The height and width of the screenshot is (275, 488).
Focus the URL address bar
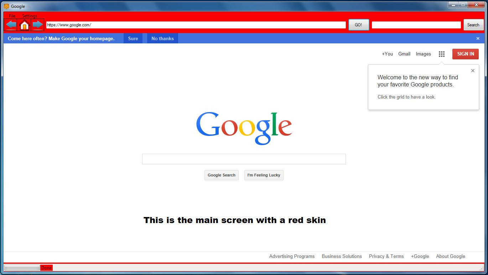pyautogui.click(x=196, y=25)
